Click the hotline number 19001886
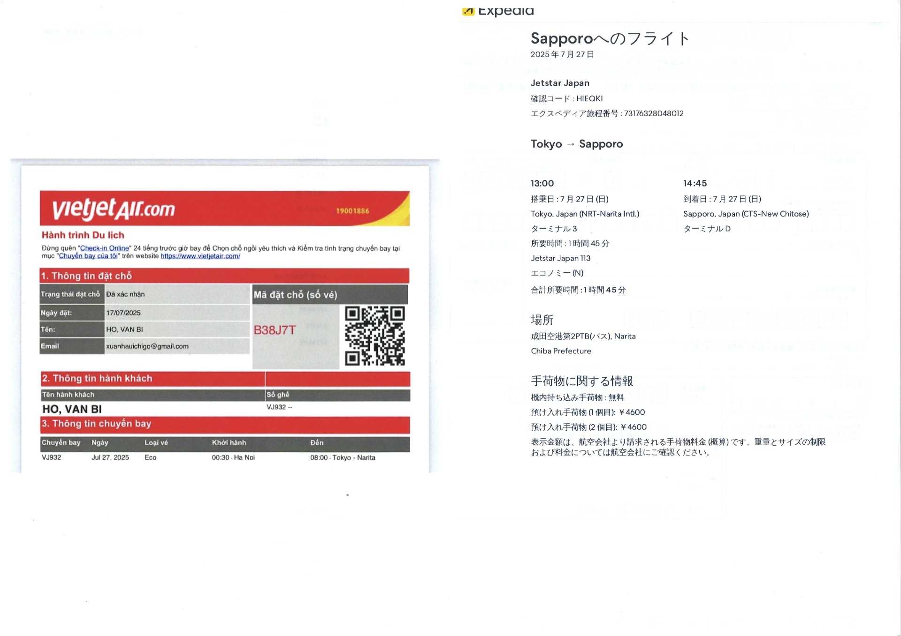Screen dimensions: 901x636 352,211
